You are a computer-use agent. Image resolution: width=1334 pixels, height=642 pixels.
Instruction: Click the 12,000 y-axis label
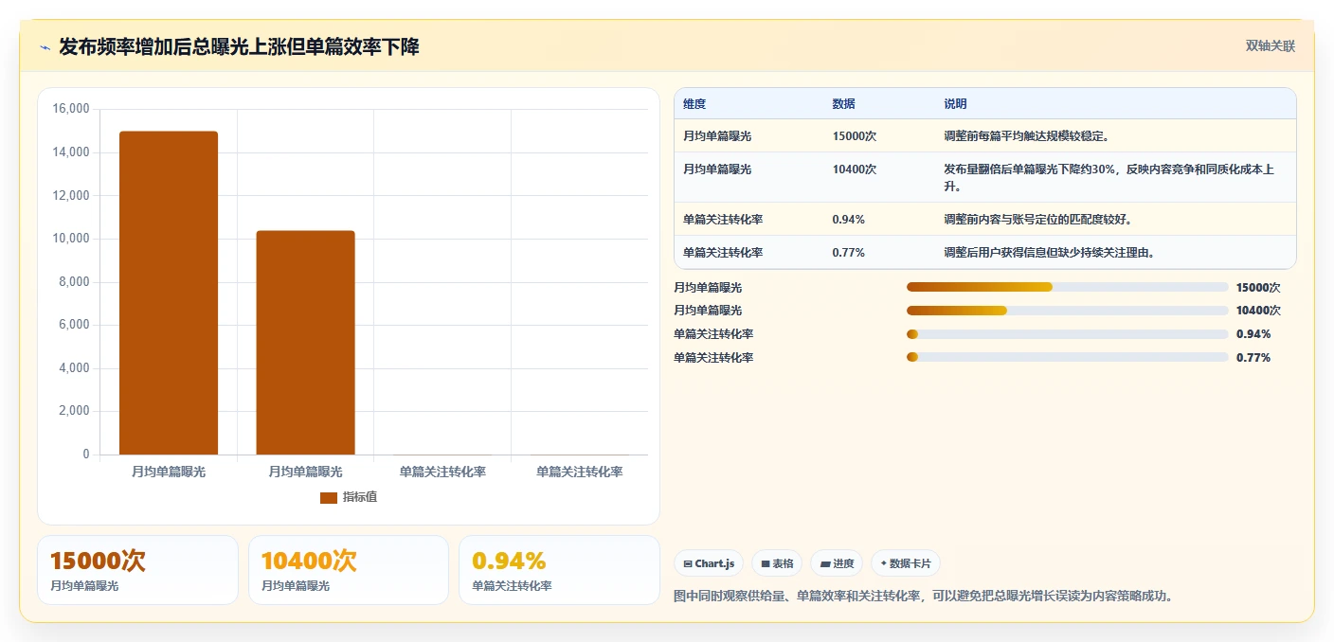point(70,195)
